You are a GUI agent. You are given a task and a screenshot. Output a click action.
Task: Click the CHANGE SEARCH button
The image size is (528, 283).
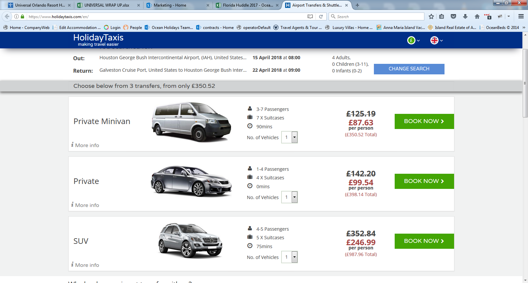[x=409, y=69]
